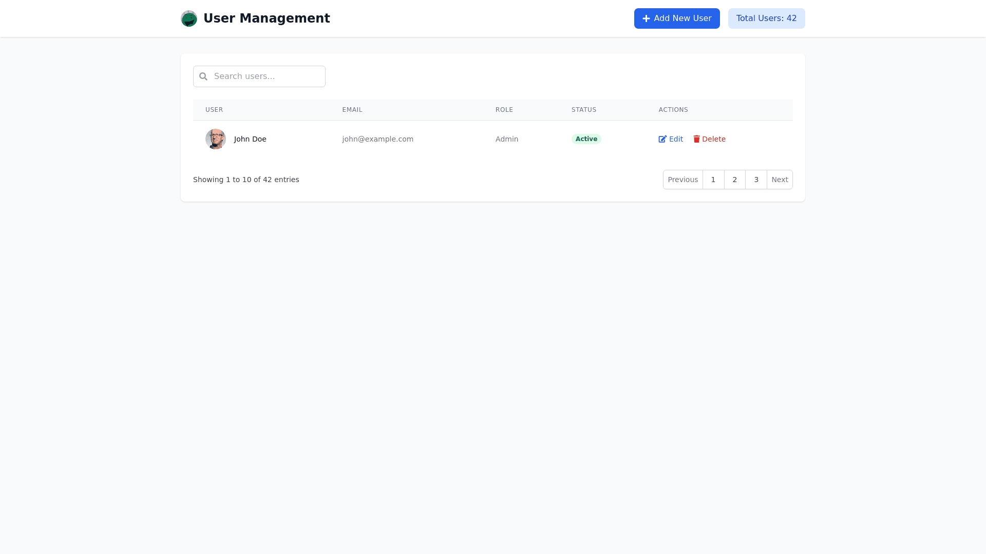
Task: Click the pencil edit icon for John Doe
Action: tap(662, 139)
